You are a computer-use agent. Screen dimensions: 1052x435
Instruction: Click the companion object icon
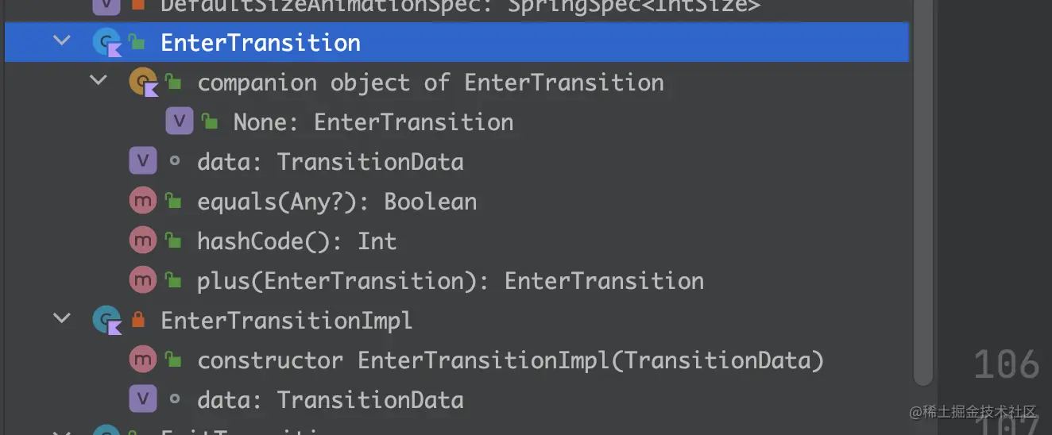click(143, 83)
